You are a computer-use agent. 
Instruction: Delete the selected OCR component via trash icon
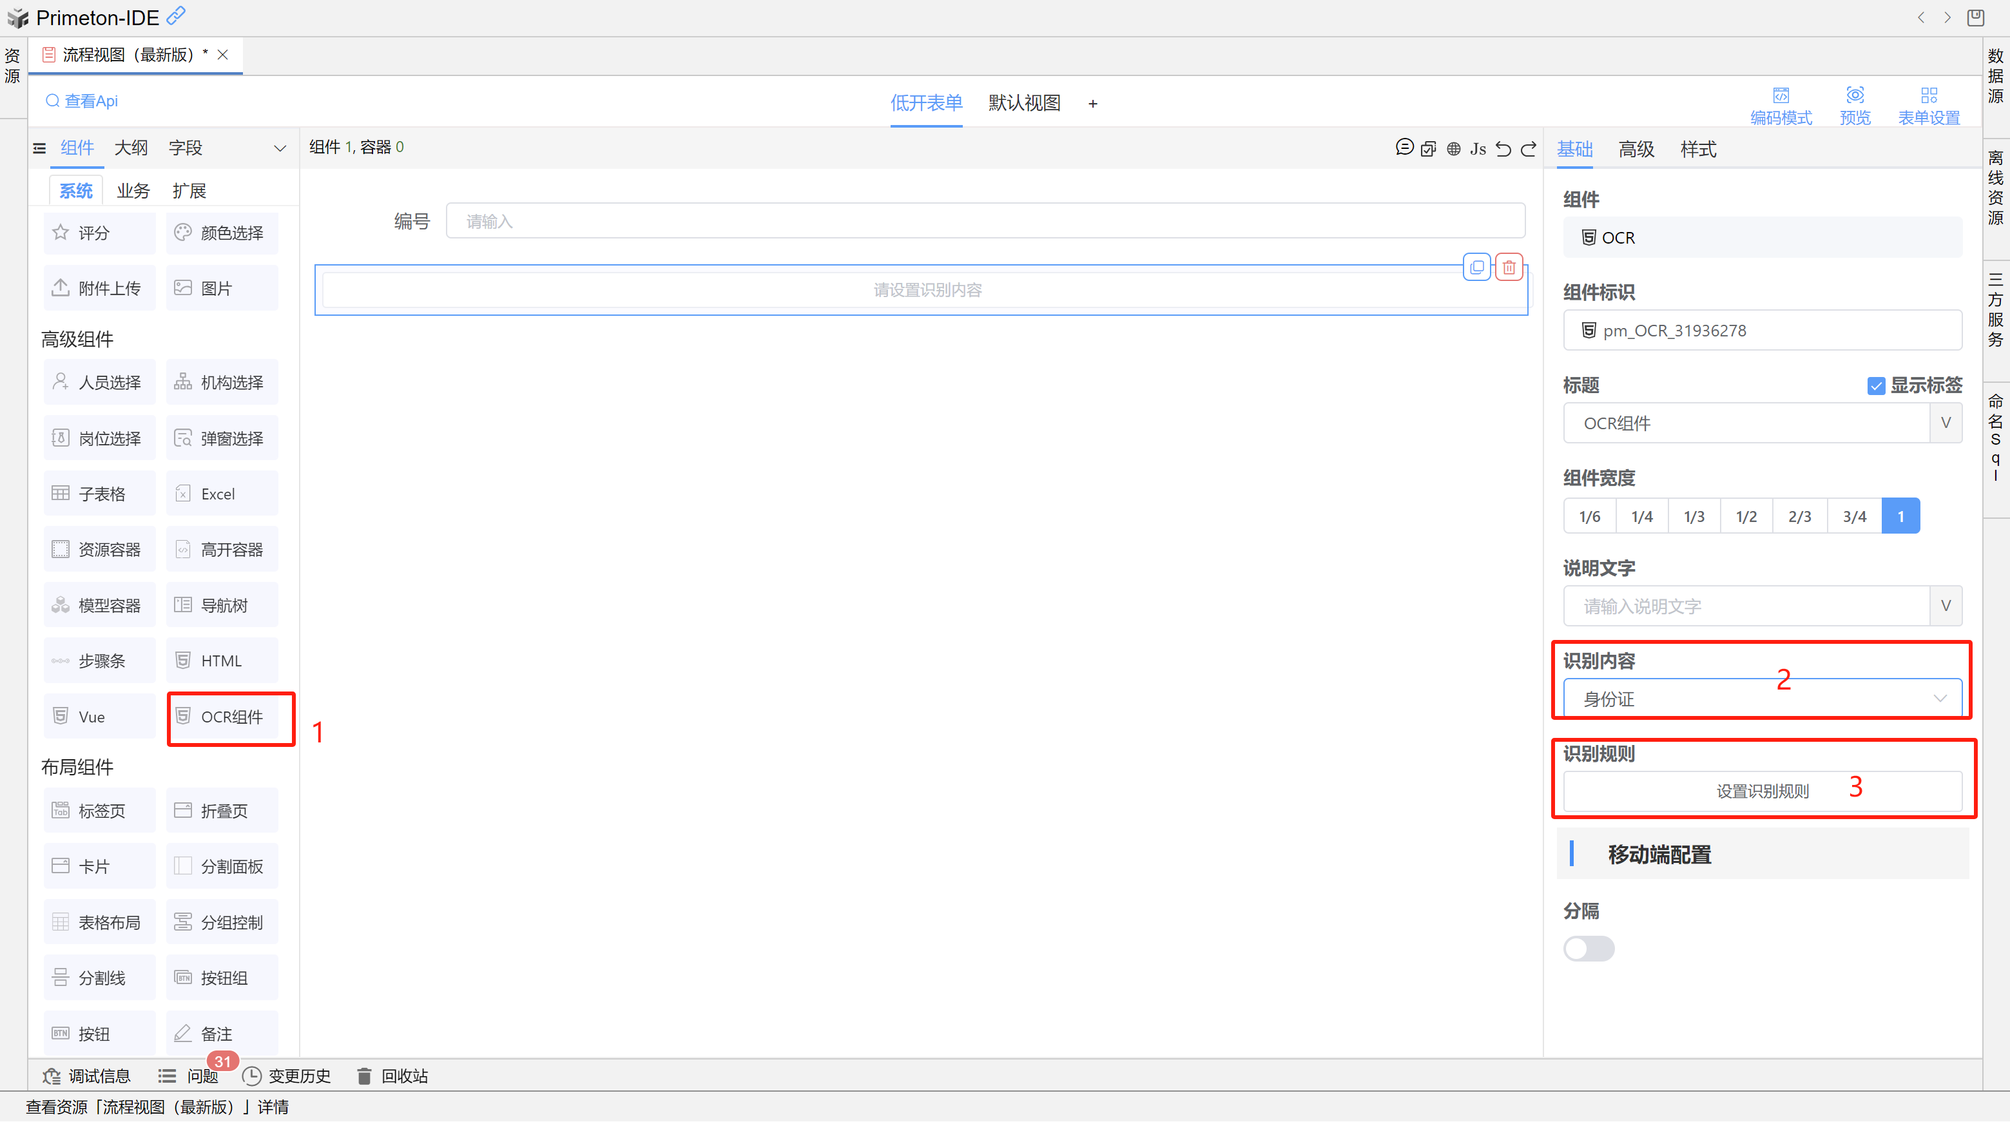pyautogui.click(x=1509, y=267)
